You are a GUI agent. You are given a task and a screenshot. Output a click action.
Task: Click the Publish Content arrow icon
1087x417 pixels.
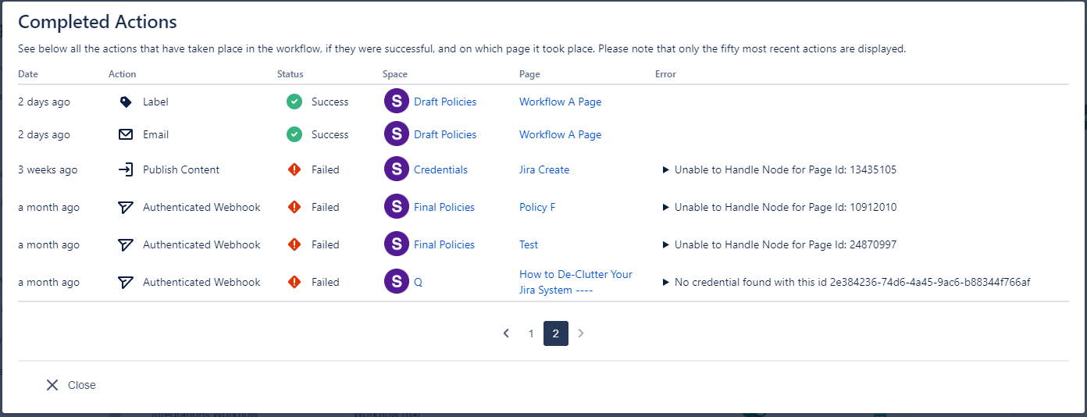coord(126,169)
